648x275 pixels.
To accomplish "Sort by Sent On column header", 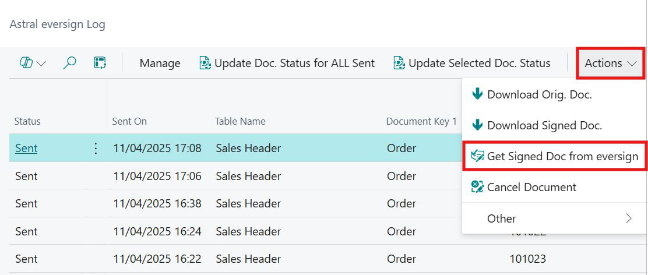I will tap(129, 121).
